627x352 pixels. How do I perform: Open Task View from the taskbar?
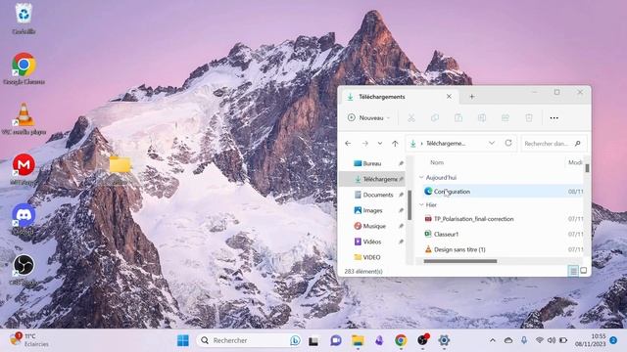(x=313, y=340)
